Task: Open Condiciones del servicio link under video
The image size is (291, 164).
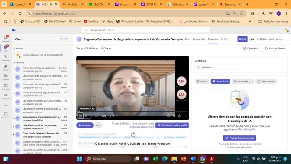Action: pos(141,127)
